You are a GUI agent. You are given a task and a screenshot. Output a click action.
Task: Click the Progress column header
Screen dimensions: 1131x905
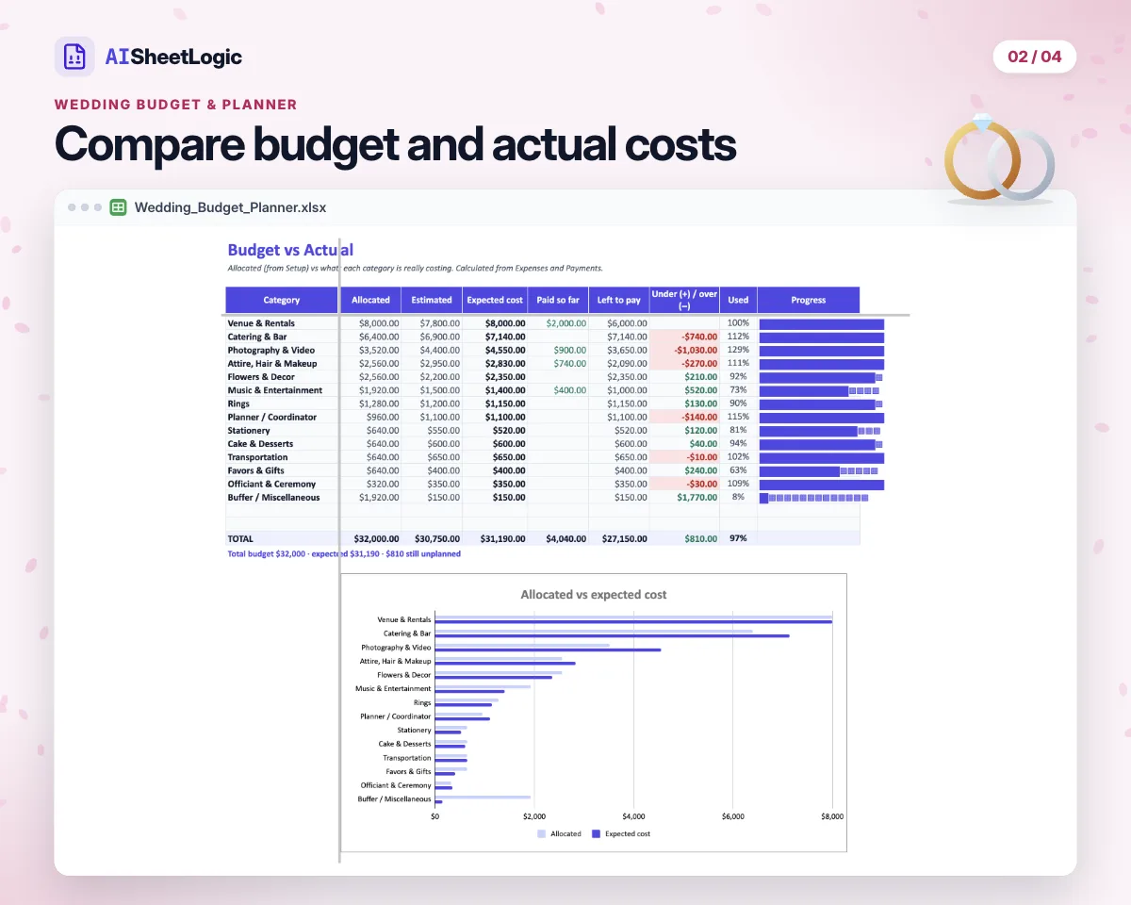click(x=809, y=300)
